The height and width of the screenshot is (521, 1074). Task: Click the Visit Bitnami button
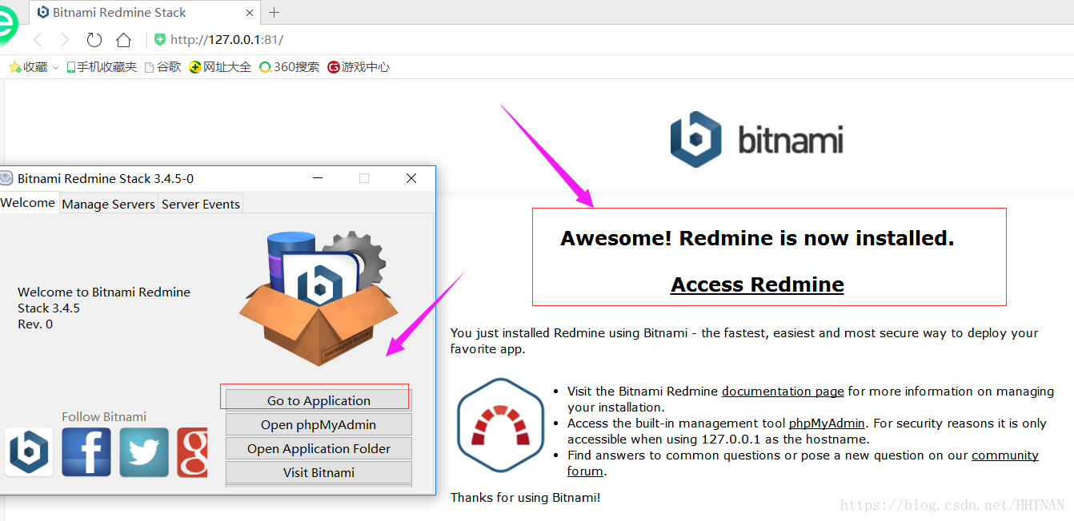319,472
